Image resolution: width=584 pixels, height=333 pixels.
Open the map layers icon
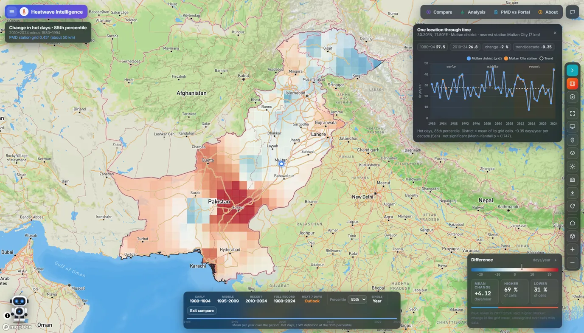pyautogui.click(x=573, y=153)
